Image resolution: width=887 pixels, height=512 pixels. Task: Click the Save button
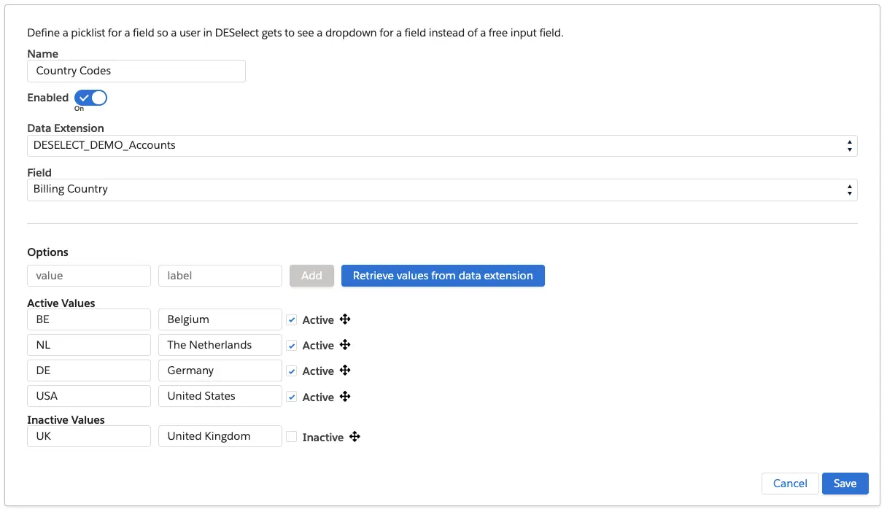[x=845, y=484]
